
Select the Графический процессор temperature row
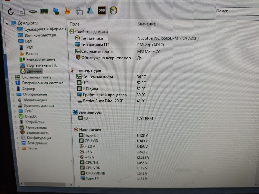pyautogui.click(x=112, y=95)
